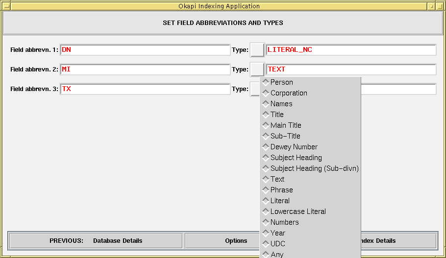Choose Main Title from the list

310,125
